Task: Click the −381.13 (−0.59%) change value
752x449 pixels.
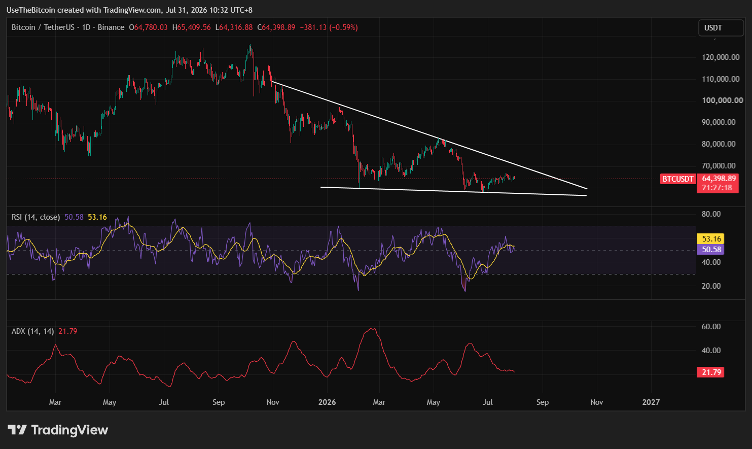Action: (329, 27)
